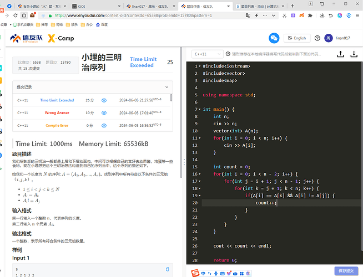Click the X-Camp logo
363x277 pixels.
pyautogui.click(x=61, y=38)
